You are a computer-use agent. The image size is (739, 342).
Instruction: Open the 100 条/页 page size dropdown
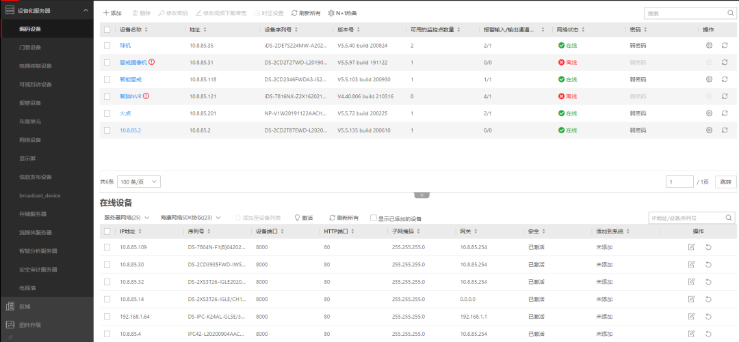click(139, 182)
